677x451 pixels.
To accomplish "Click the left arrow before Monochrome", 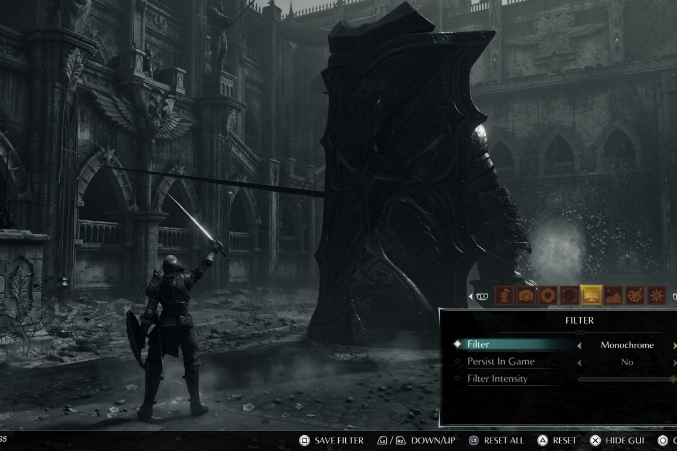I will (579, 345).
